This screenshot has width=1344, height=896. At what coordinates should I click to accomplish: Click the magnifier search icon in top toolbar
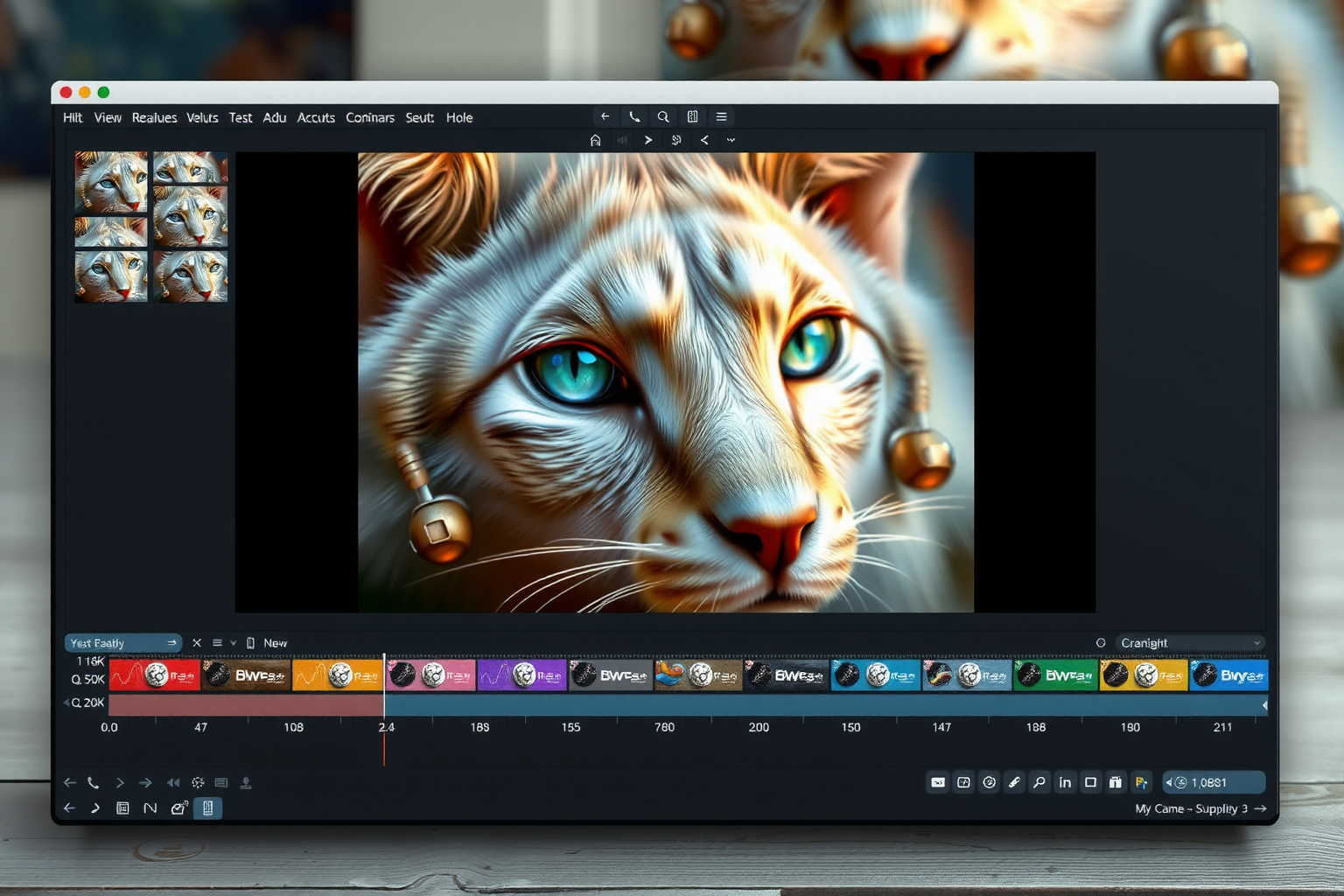(663, 117)
